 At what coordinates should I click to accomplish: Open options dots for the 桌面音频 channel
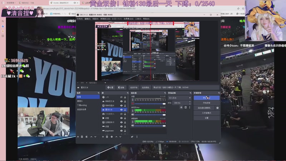[133, 122]
